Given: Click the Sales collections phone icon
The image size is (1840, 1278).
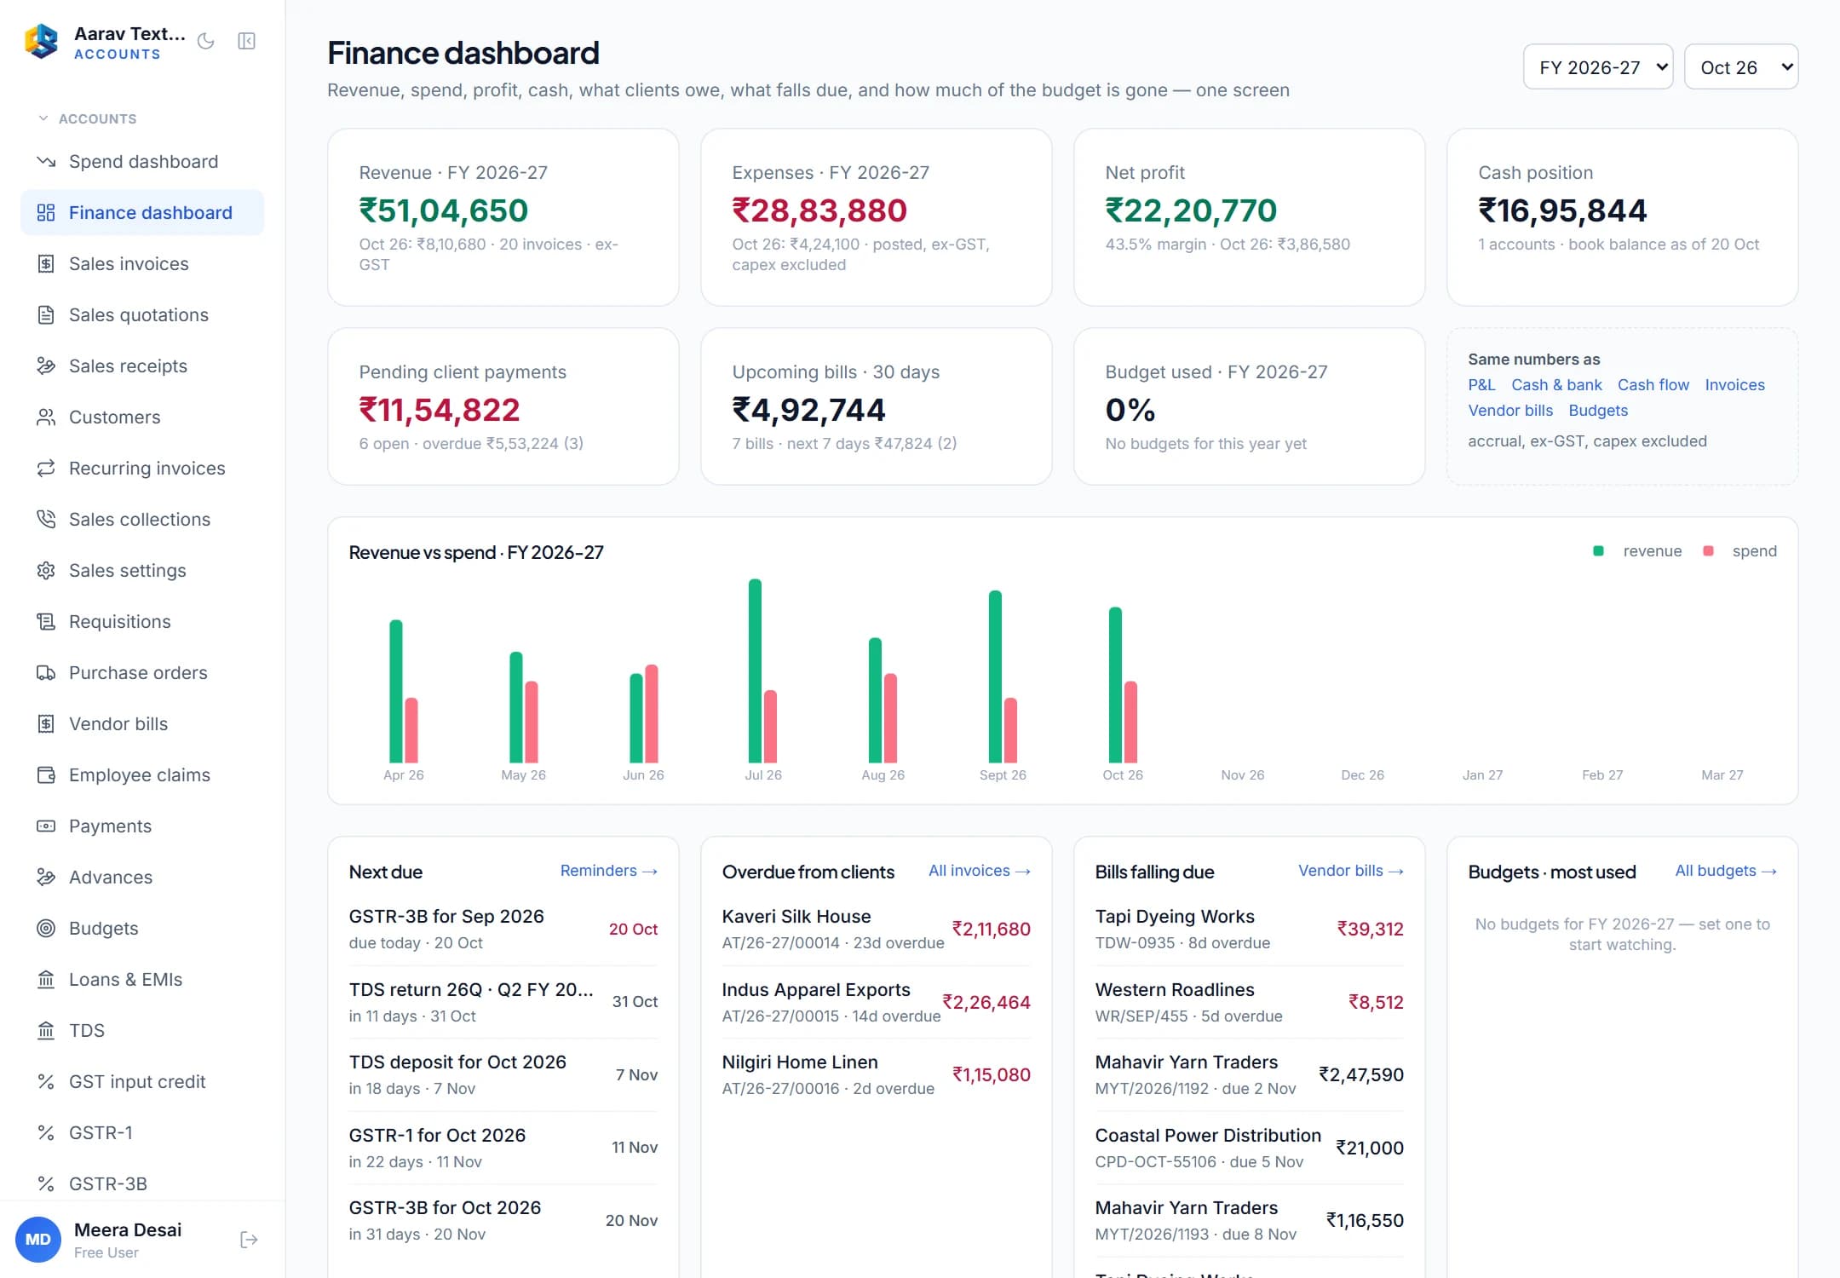Looking at the screenshot, I should click(46, 520).
